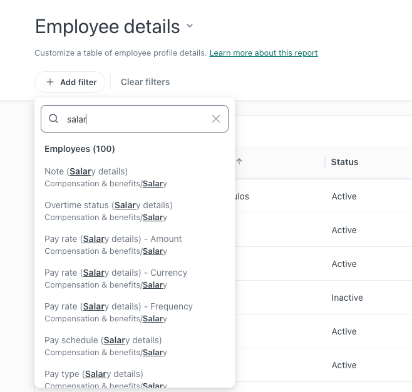Click the Active status in the first row
This screenshot has width=412, height=392.
point(344,196)
